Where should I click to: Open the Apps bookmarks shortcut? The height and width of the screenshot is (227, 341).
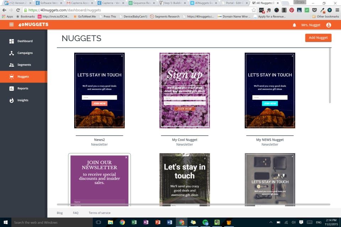coord(7,17)
